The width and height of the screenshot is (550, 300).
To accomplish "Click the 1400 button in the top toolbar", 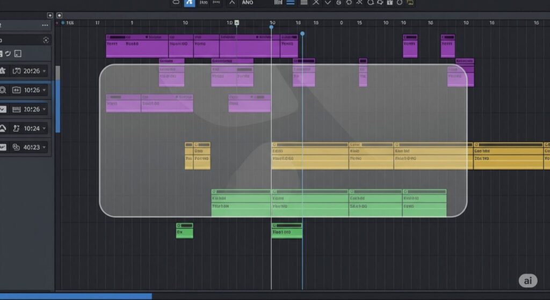I will pos(204,2).
